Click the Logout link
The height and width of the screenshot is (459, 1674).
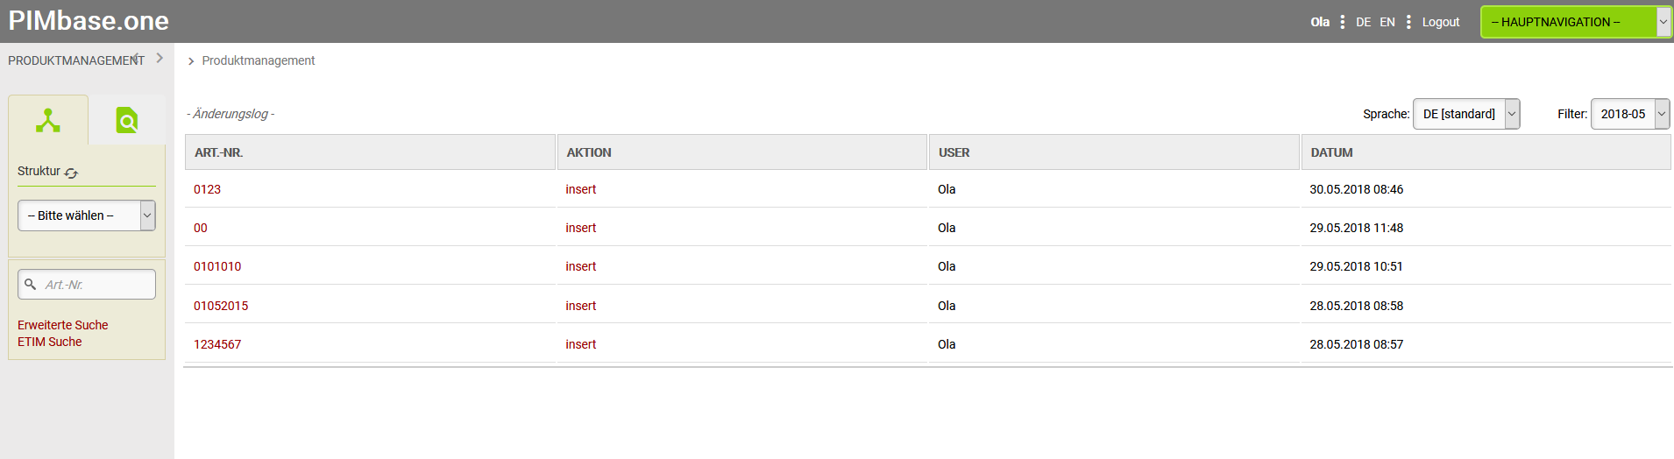[x=1440, y=22]
